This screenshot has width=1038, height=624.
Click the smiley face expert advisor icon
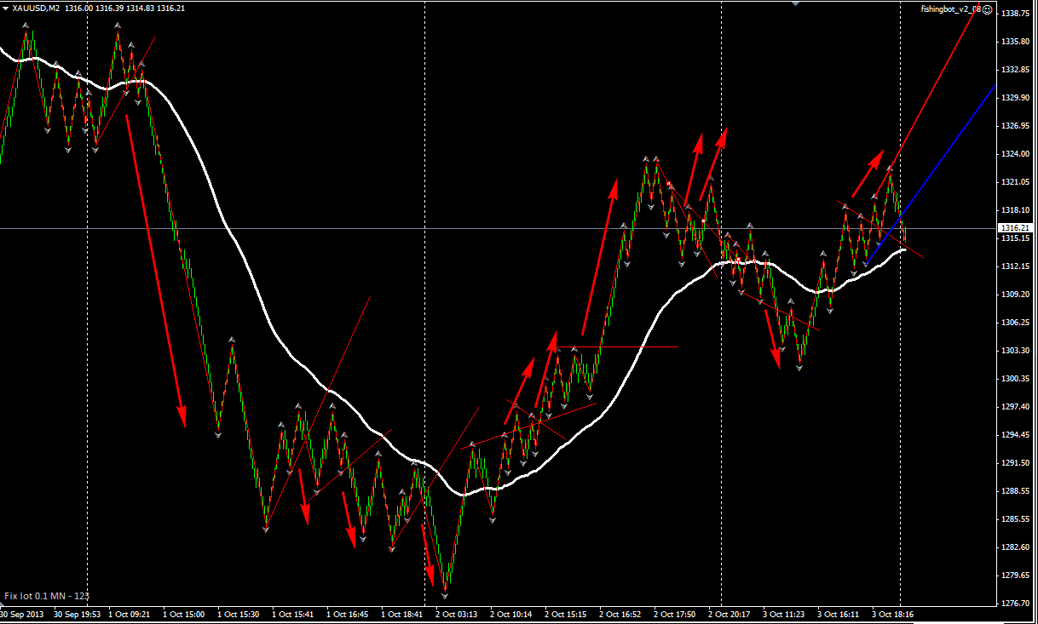987,9
